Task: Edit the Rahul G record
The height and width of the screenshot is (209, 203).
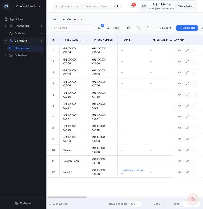Action: point(187,172)
